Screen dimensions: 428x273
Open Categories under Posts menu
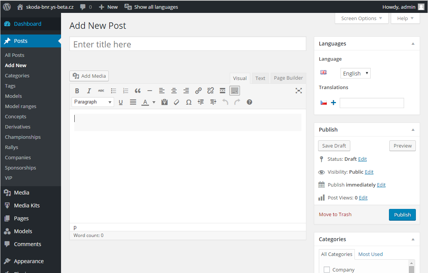point(17,75)
